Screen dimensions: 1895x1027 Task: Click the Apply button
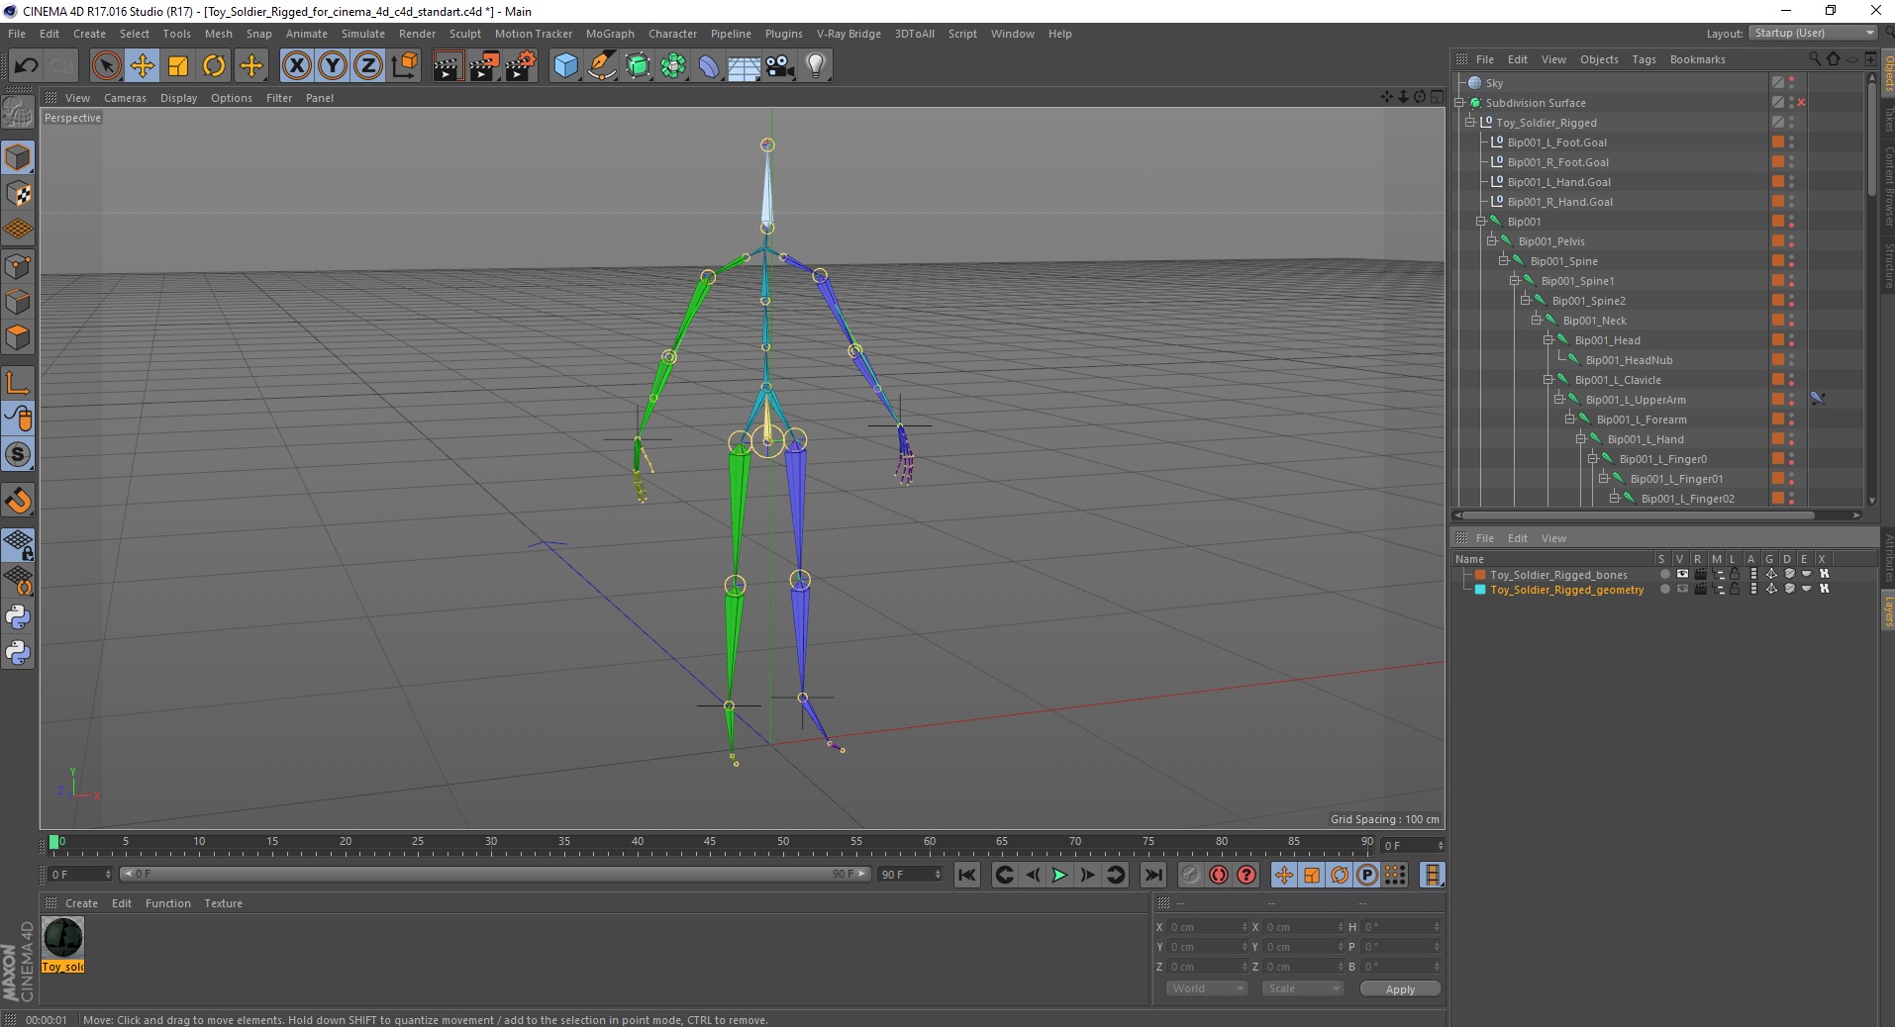1400,989
